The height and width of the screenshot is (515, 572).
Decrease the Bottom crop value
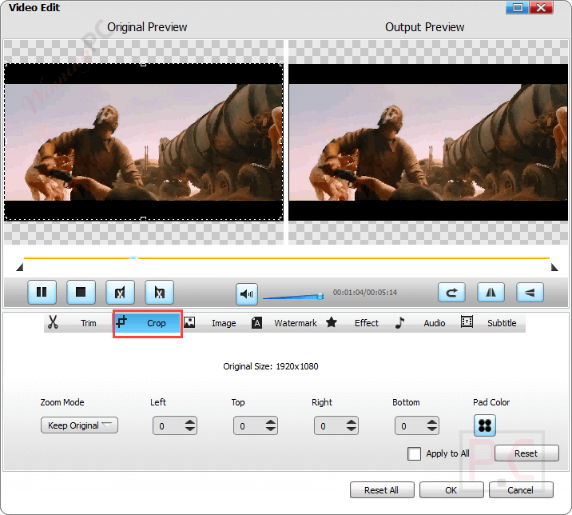point(432,429)
